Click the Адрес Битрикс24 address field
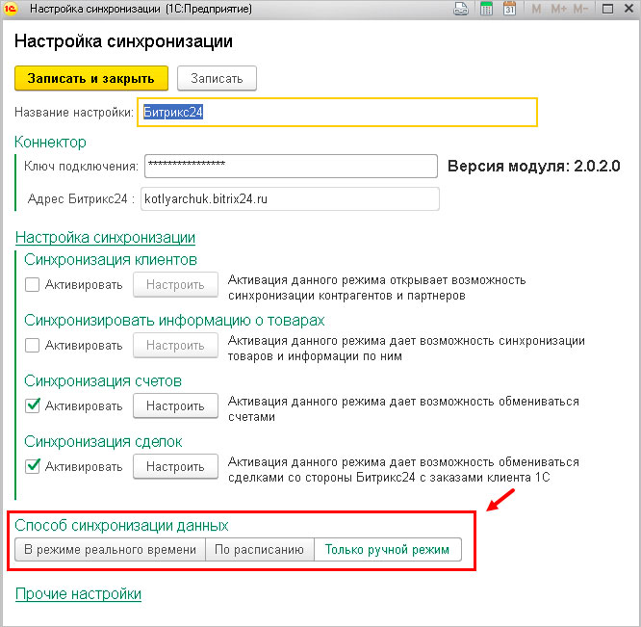 point(290,198)
